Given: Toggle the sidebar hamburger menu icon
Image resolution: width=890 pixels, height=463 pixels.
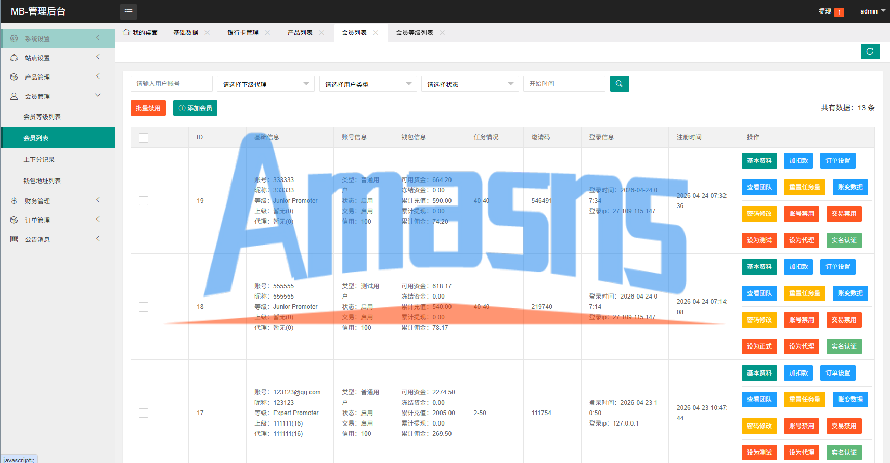Looking at the screenshot, I should point(128,11).
